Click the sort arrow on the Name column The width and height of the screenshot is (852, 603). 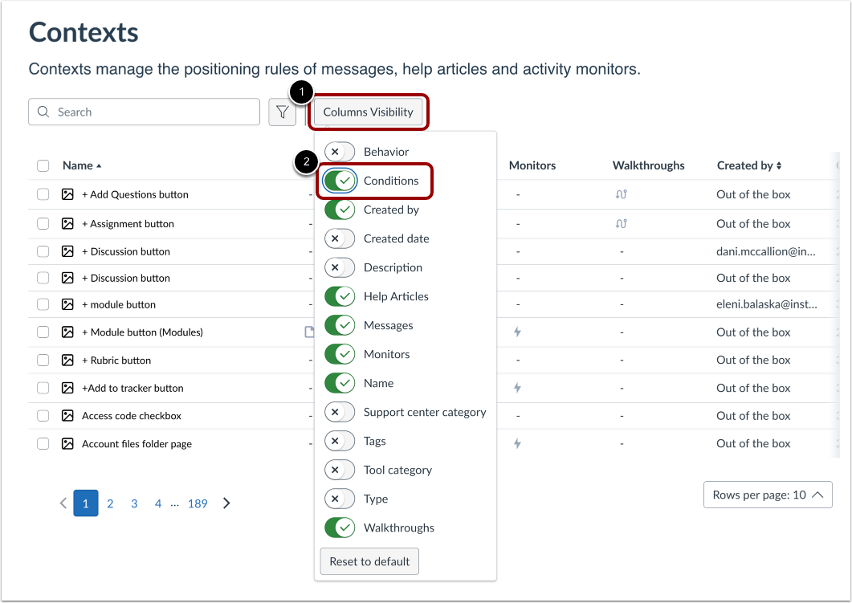point(100,165)
